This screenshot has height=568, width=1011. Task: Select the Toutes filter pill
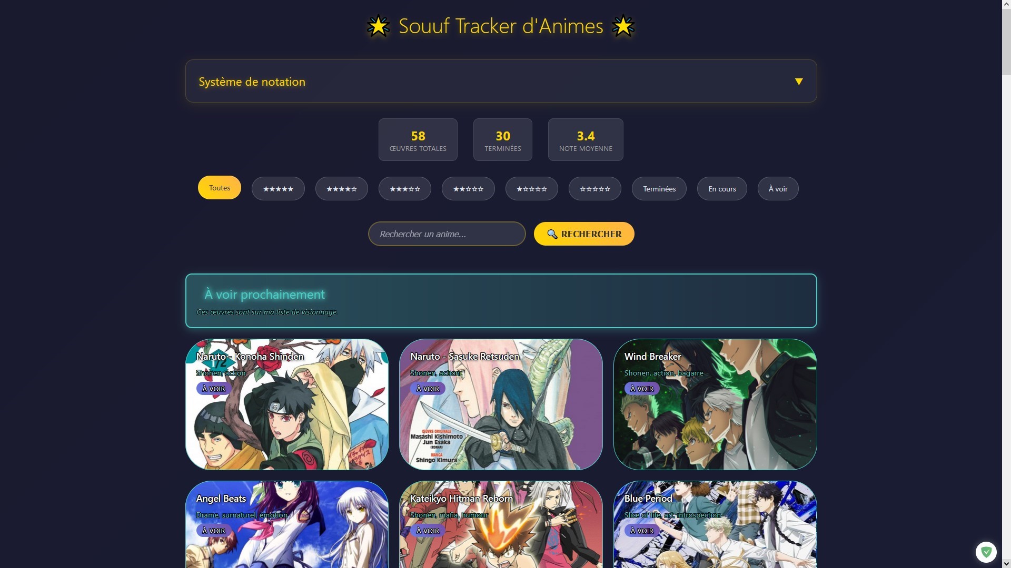pyautogui.click(x=220, y=188)
